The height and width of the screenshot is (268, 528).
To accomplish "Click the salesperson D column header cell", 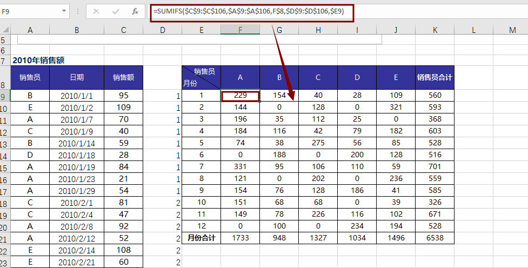I will (x=357, y=77).
